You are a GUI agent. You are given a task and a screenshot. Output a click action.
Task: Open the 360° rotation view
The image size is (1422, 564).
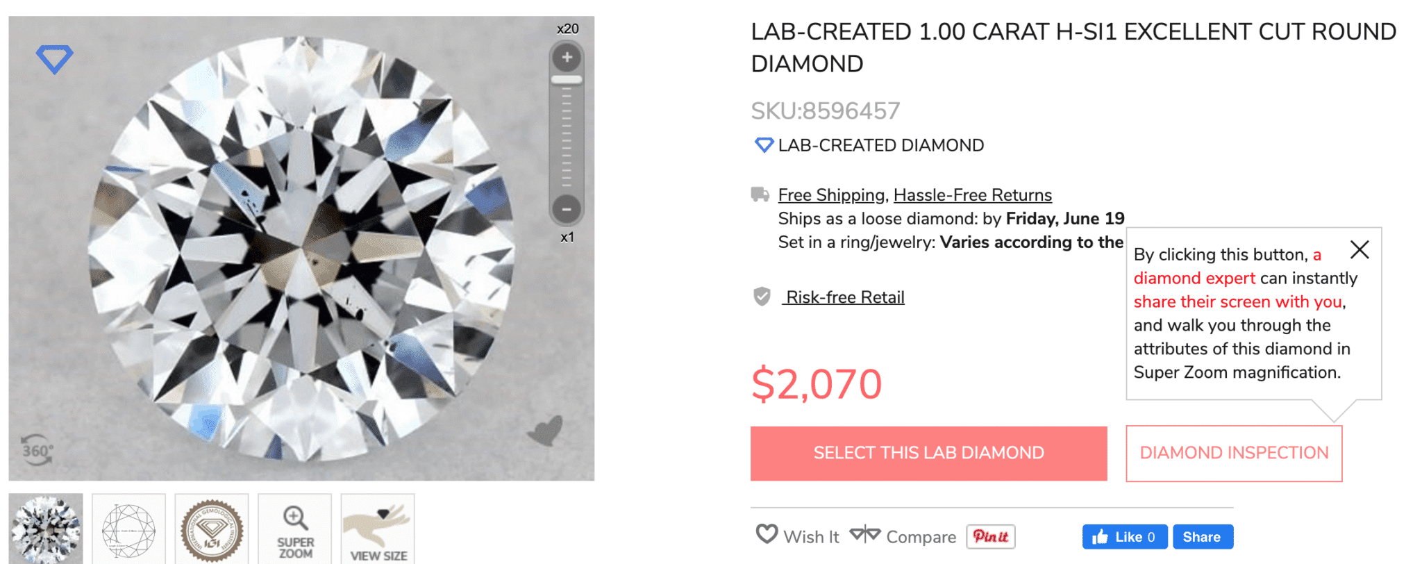click(x=38, y=451)
